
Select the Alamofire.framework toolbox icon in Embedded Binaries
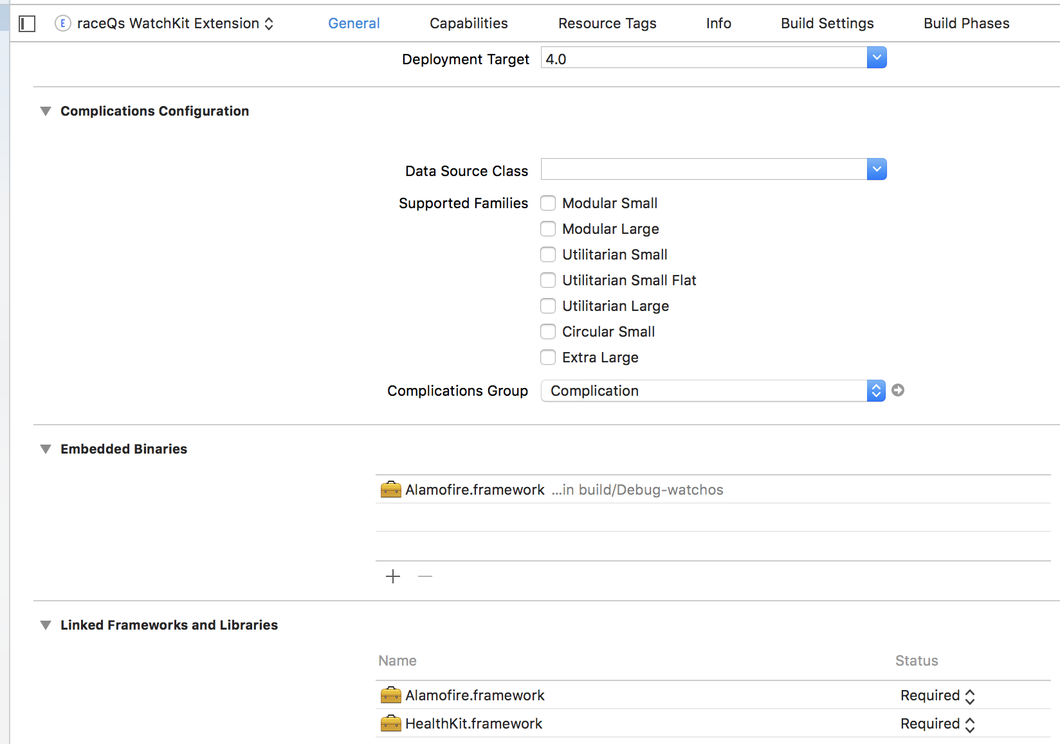pos(390,490)
